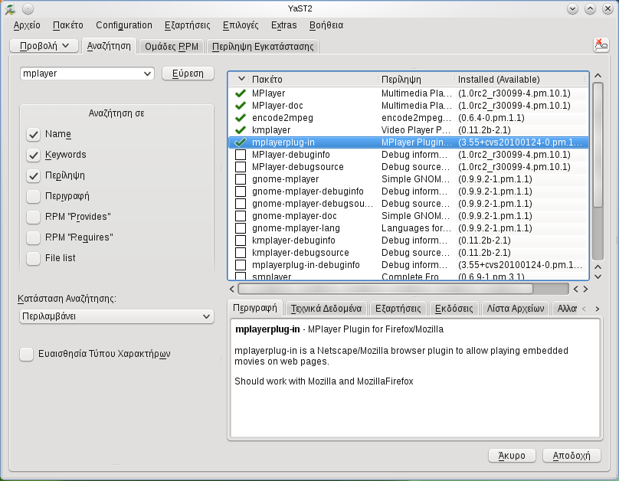This screenshot has height=481, width=619.
Task: Click the status icon of encode2mpeg
Action: [241, 118]
